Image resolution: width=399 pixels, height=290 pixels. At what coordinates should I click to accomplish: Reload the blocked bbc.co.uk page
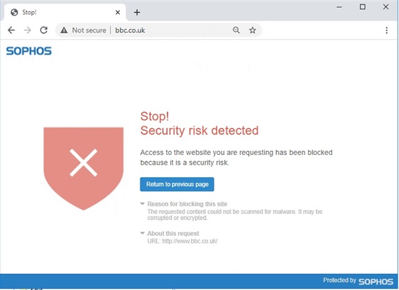coord(44,30)
